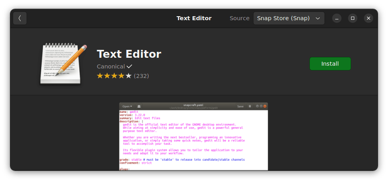Click the first gold rating star
388x182 pixels.
(x=100, y=76)
